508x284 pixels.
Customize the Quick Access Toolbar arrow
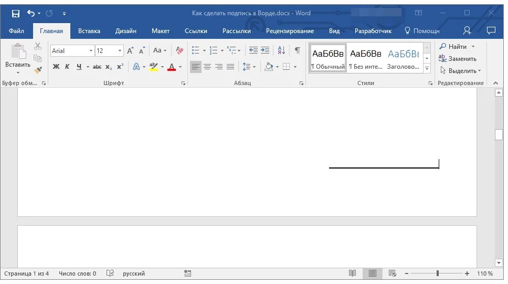(x=64, y=13)
